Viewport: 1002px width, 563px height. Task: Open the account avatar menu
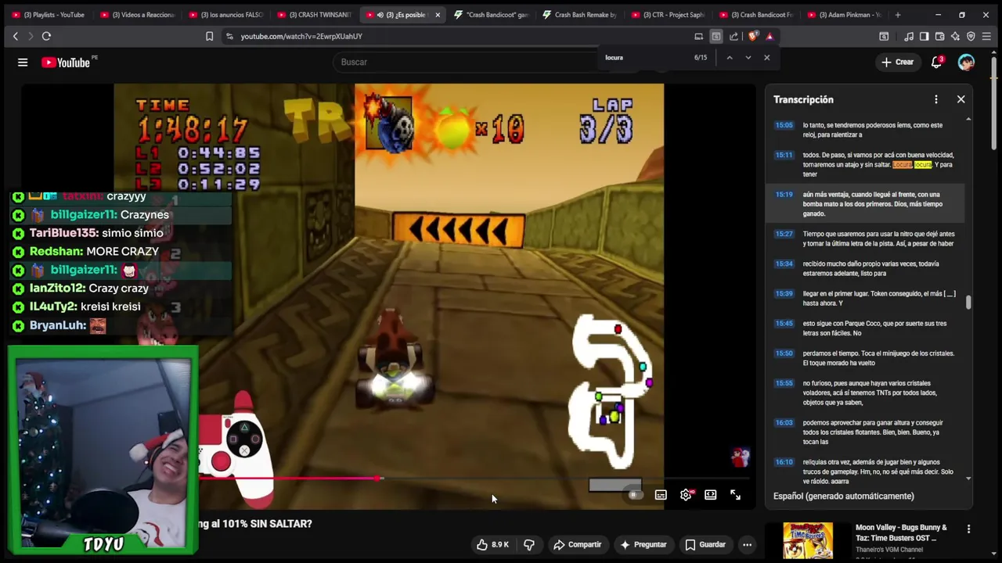(966, 62)
